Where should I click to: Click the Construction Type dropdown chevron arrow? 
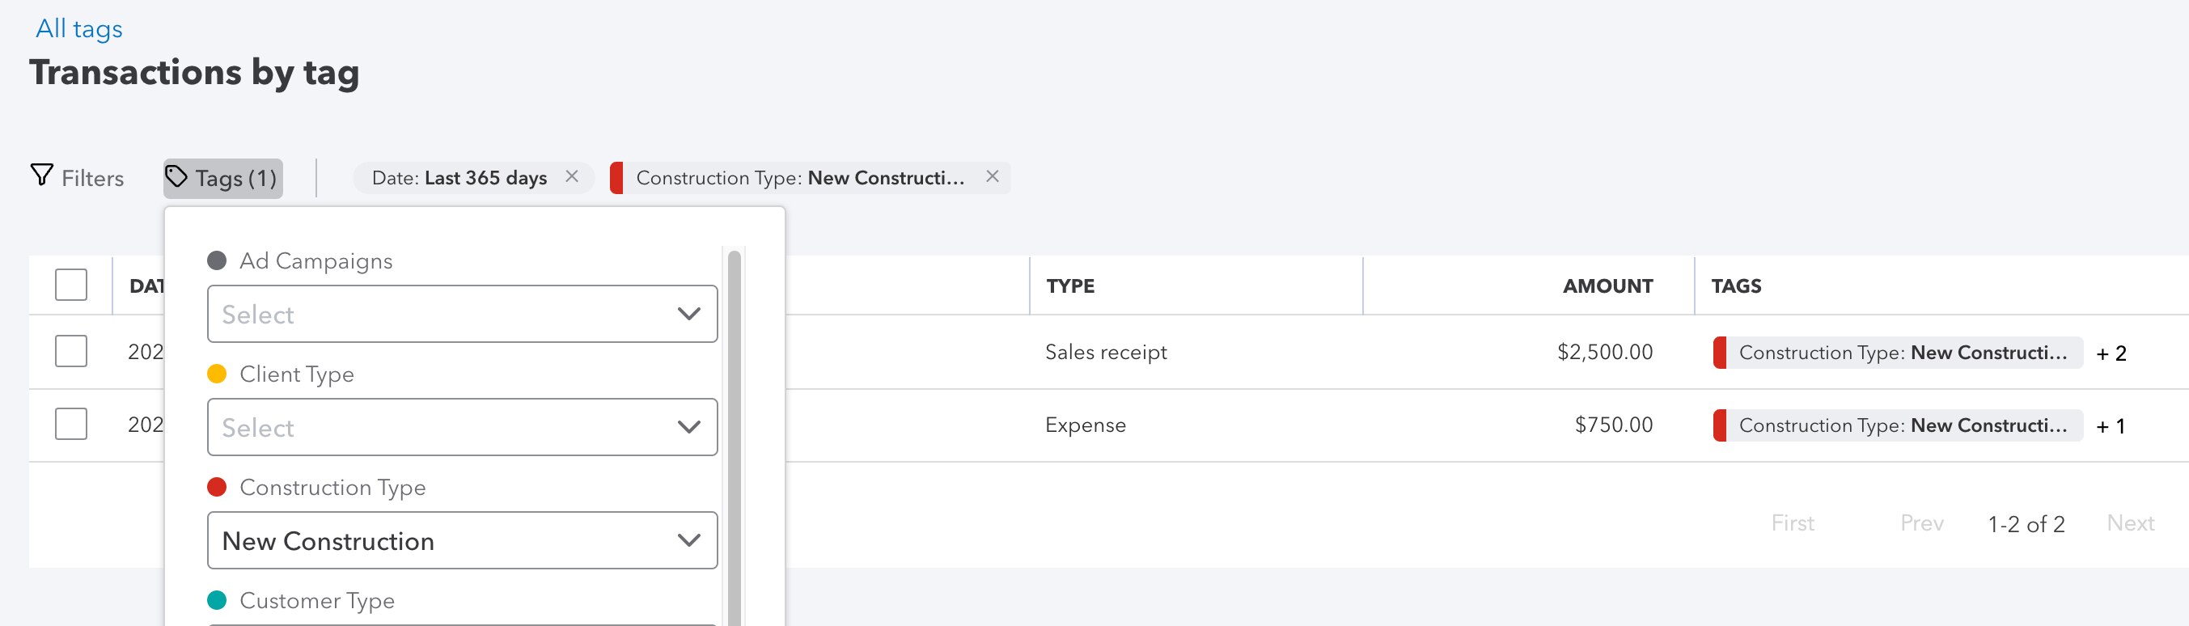pos(689,540)
